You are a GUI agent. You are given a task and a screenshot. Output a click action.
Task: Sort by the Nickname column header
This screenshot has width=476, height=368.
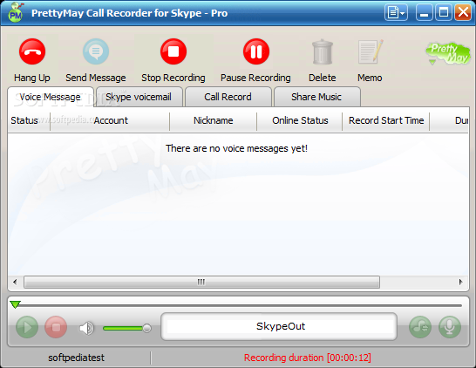click(x=213, y=120)
